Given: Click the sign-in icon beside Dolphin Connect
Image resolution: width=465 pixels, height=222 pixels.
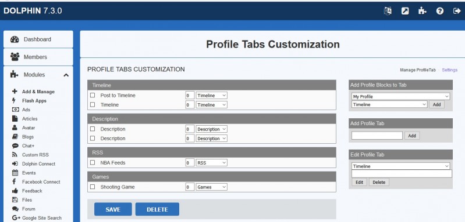Looking at the screenshot, I should (x=15, y=163).
